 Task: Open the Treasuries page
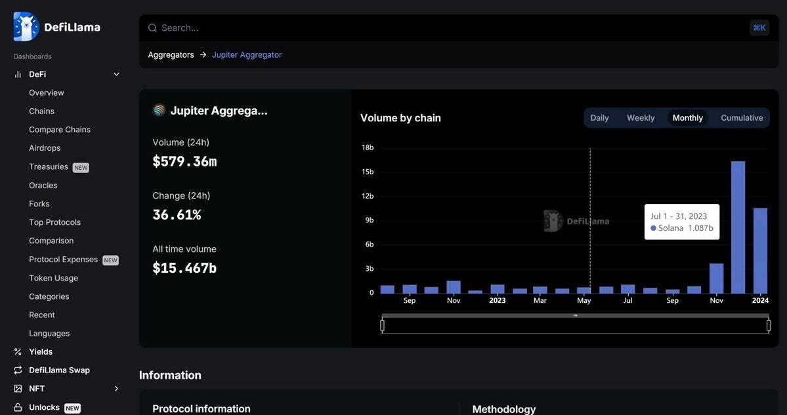49,167
